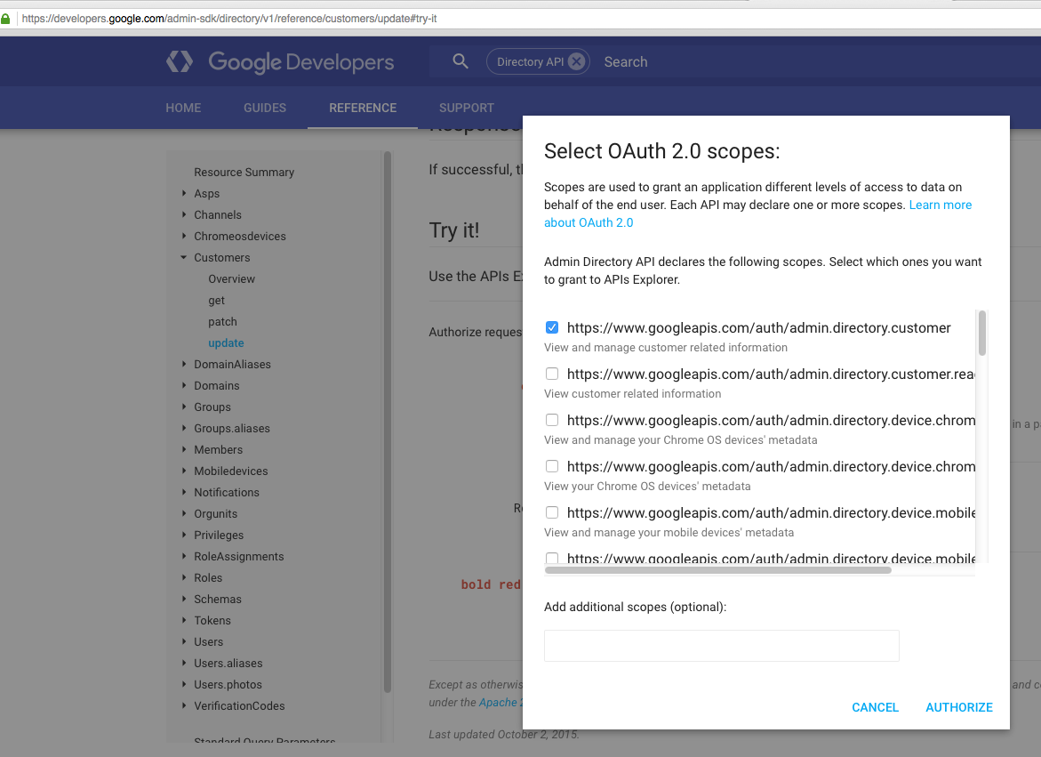Expand the Groups.aliases section
Viewport: 1041px width, 757px height.
coord(184,428)
